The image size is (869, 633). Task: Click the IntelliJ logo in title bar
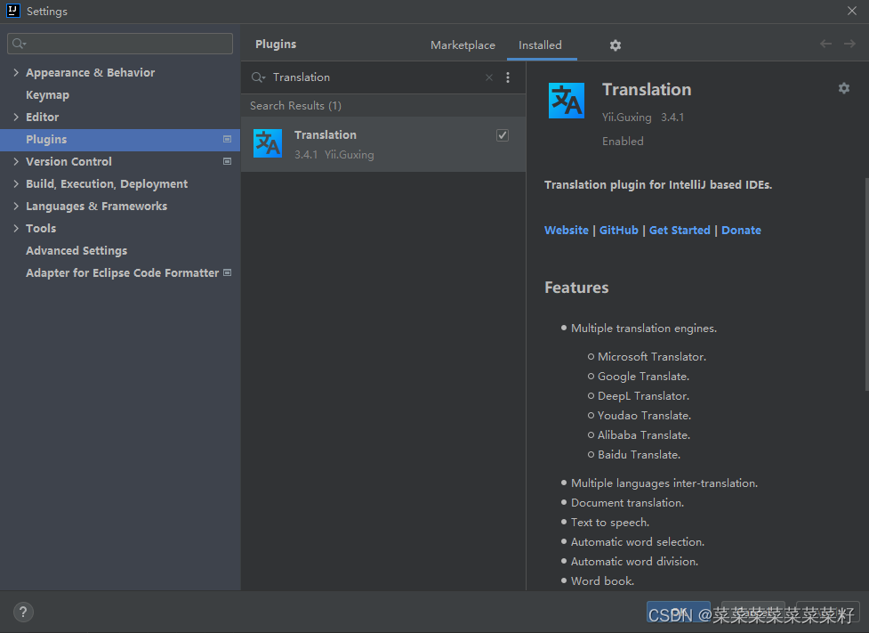(x=13, y=11)
